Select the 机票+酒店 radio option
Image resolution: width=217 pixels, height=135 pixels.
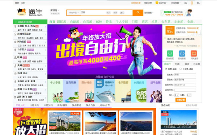[x=166, y=69]
